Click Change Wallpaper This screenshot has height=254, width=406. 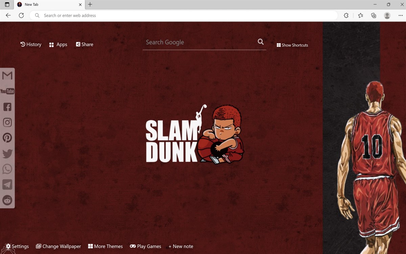[x=59, y=246]
